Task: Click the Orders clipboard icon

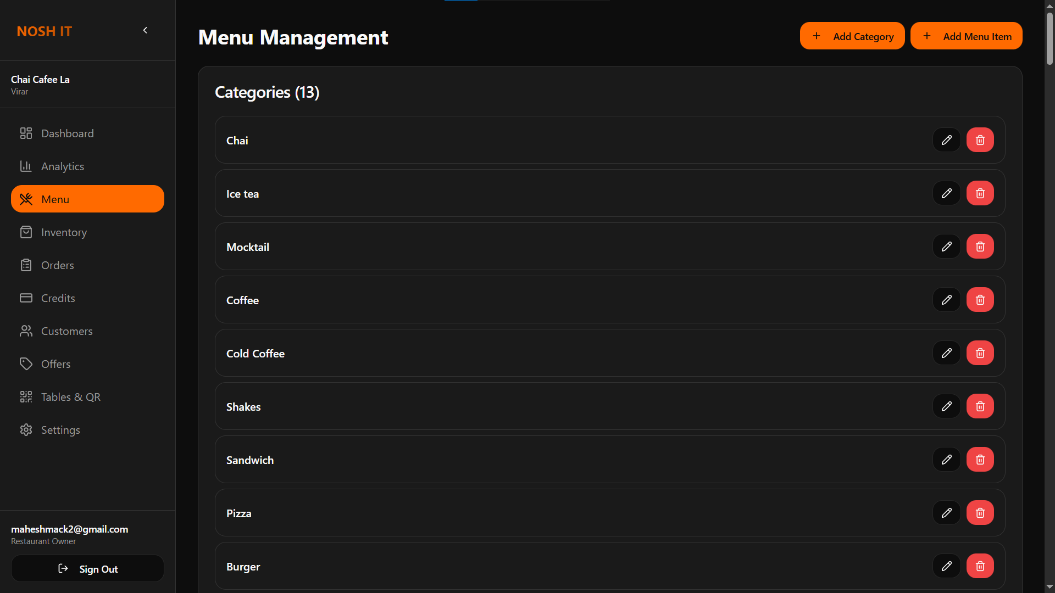Action: click(x=26, y=265)
